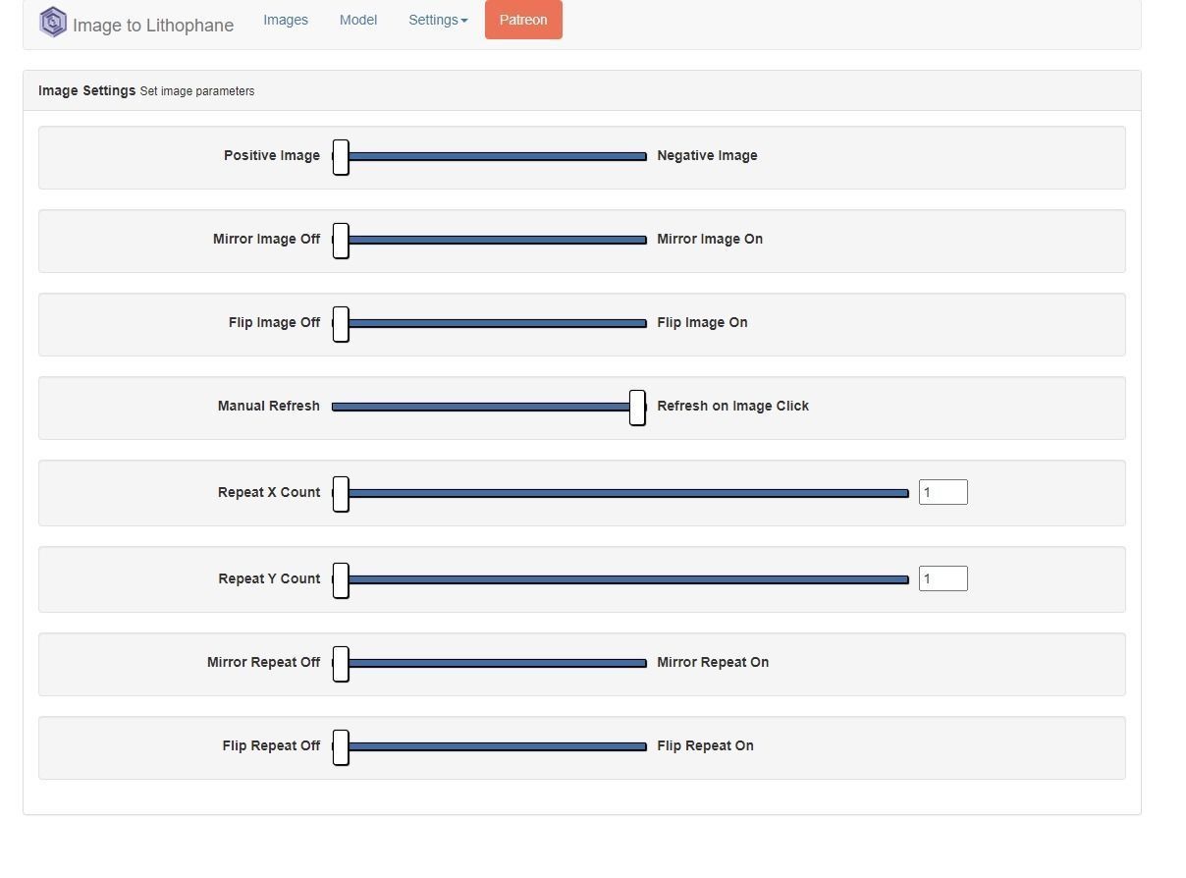Viewport: 1186px width, 878px height.
Task: Click the Repeat X Count number field
Action: [943, 493]
